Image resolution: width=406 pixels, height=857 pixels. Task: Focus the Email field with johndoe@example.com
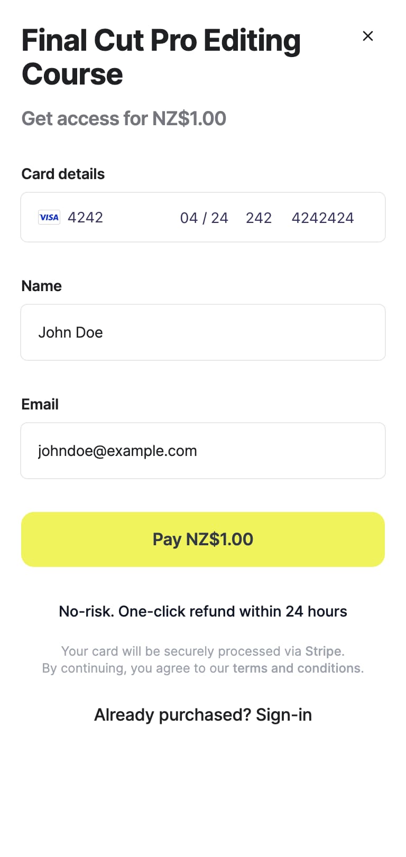(x=203, y=451)
